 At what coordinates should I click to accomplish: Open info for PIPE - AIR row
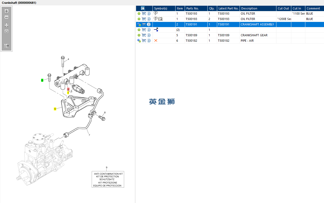pyautogui.click(x=149, y=41)
